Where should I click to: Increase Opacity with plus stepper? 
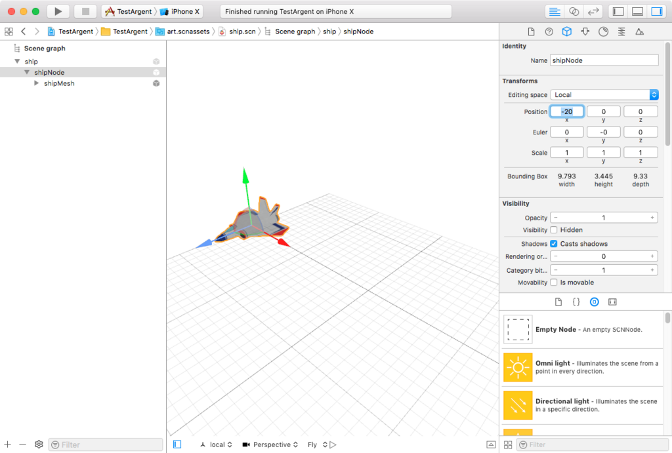click(x=652, y=218)
